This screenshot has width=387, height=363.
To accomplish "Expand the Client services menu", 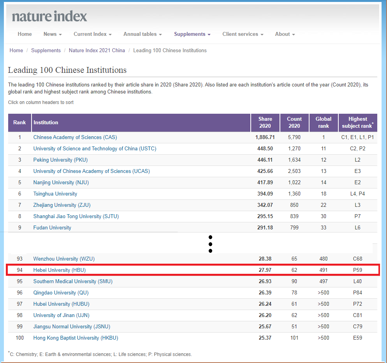I will 243,34.
